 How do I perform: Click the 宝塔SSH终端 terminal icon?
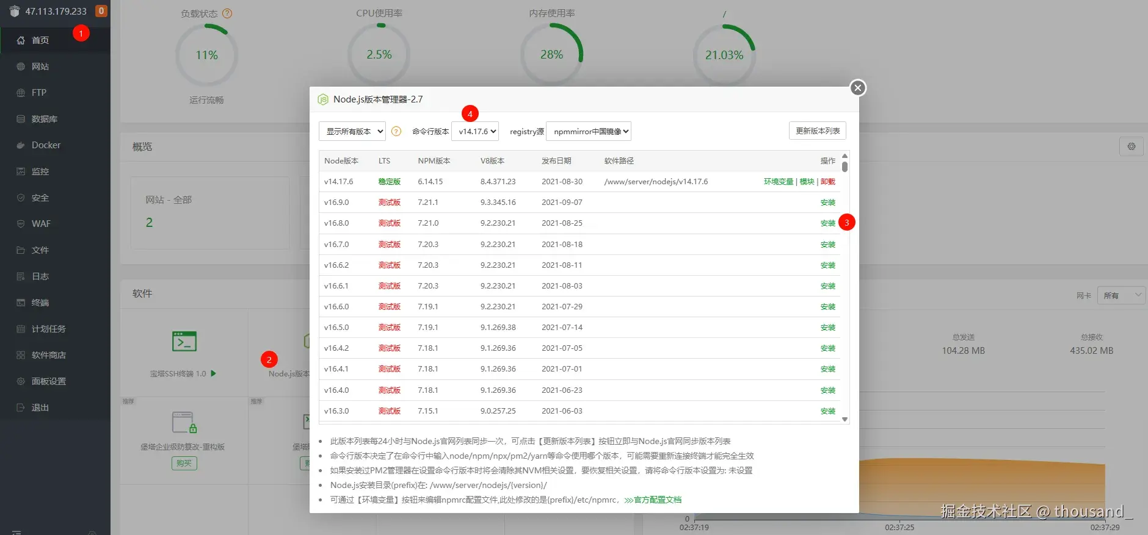click(x=184, y=342)
